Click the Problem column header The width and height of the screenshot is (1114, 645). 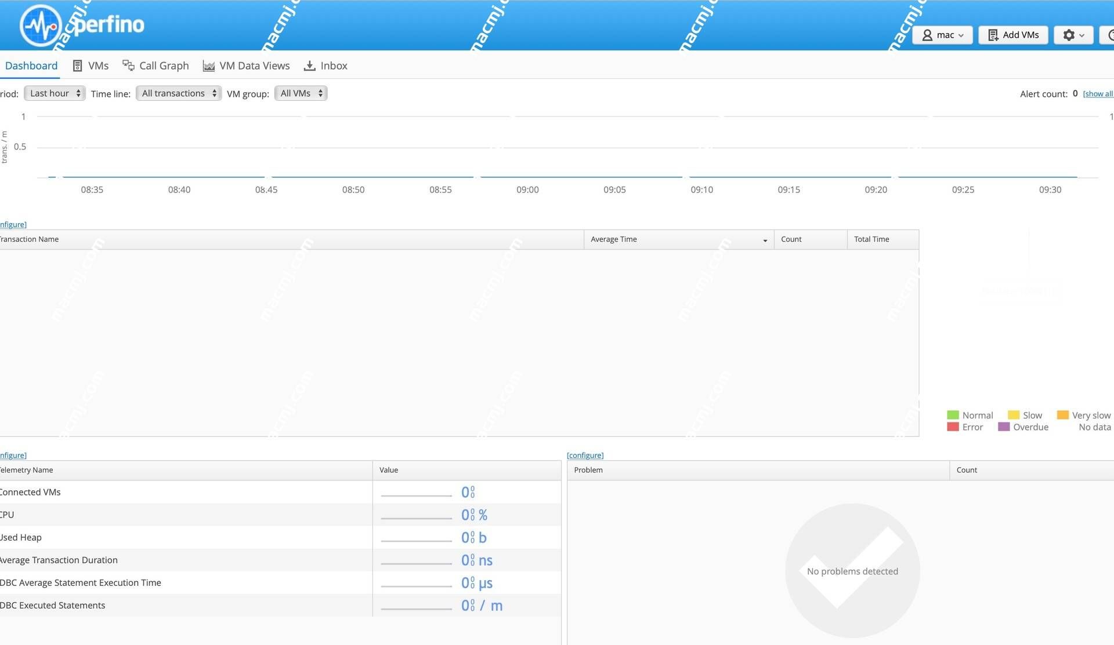[758, 470]
